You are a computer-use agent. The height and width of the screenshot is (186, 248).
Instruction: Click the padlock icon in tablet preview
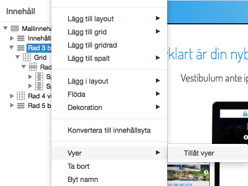point(245,114)
